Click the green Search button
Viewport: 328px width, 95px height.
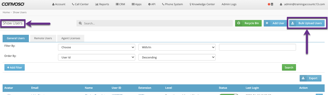tap(289, 67)
